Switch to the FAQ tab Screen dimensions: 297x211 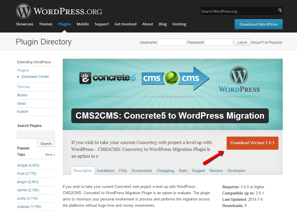pyautogui.click(x=123, y=171)
